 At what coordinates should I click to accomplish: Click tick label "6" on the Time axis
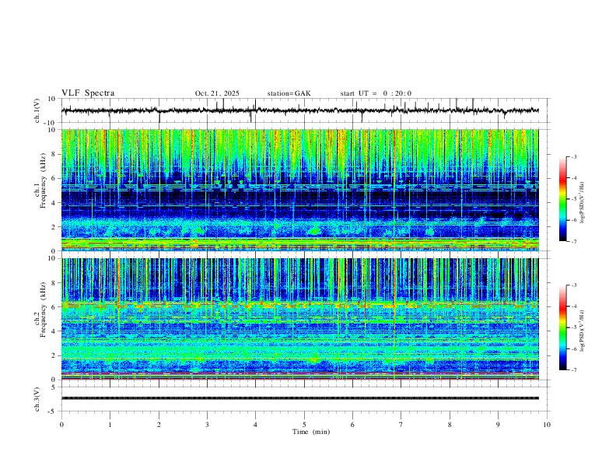point(352,425)
